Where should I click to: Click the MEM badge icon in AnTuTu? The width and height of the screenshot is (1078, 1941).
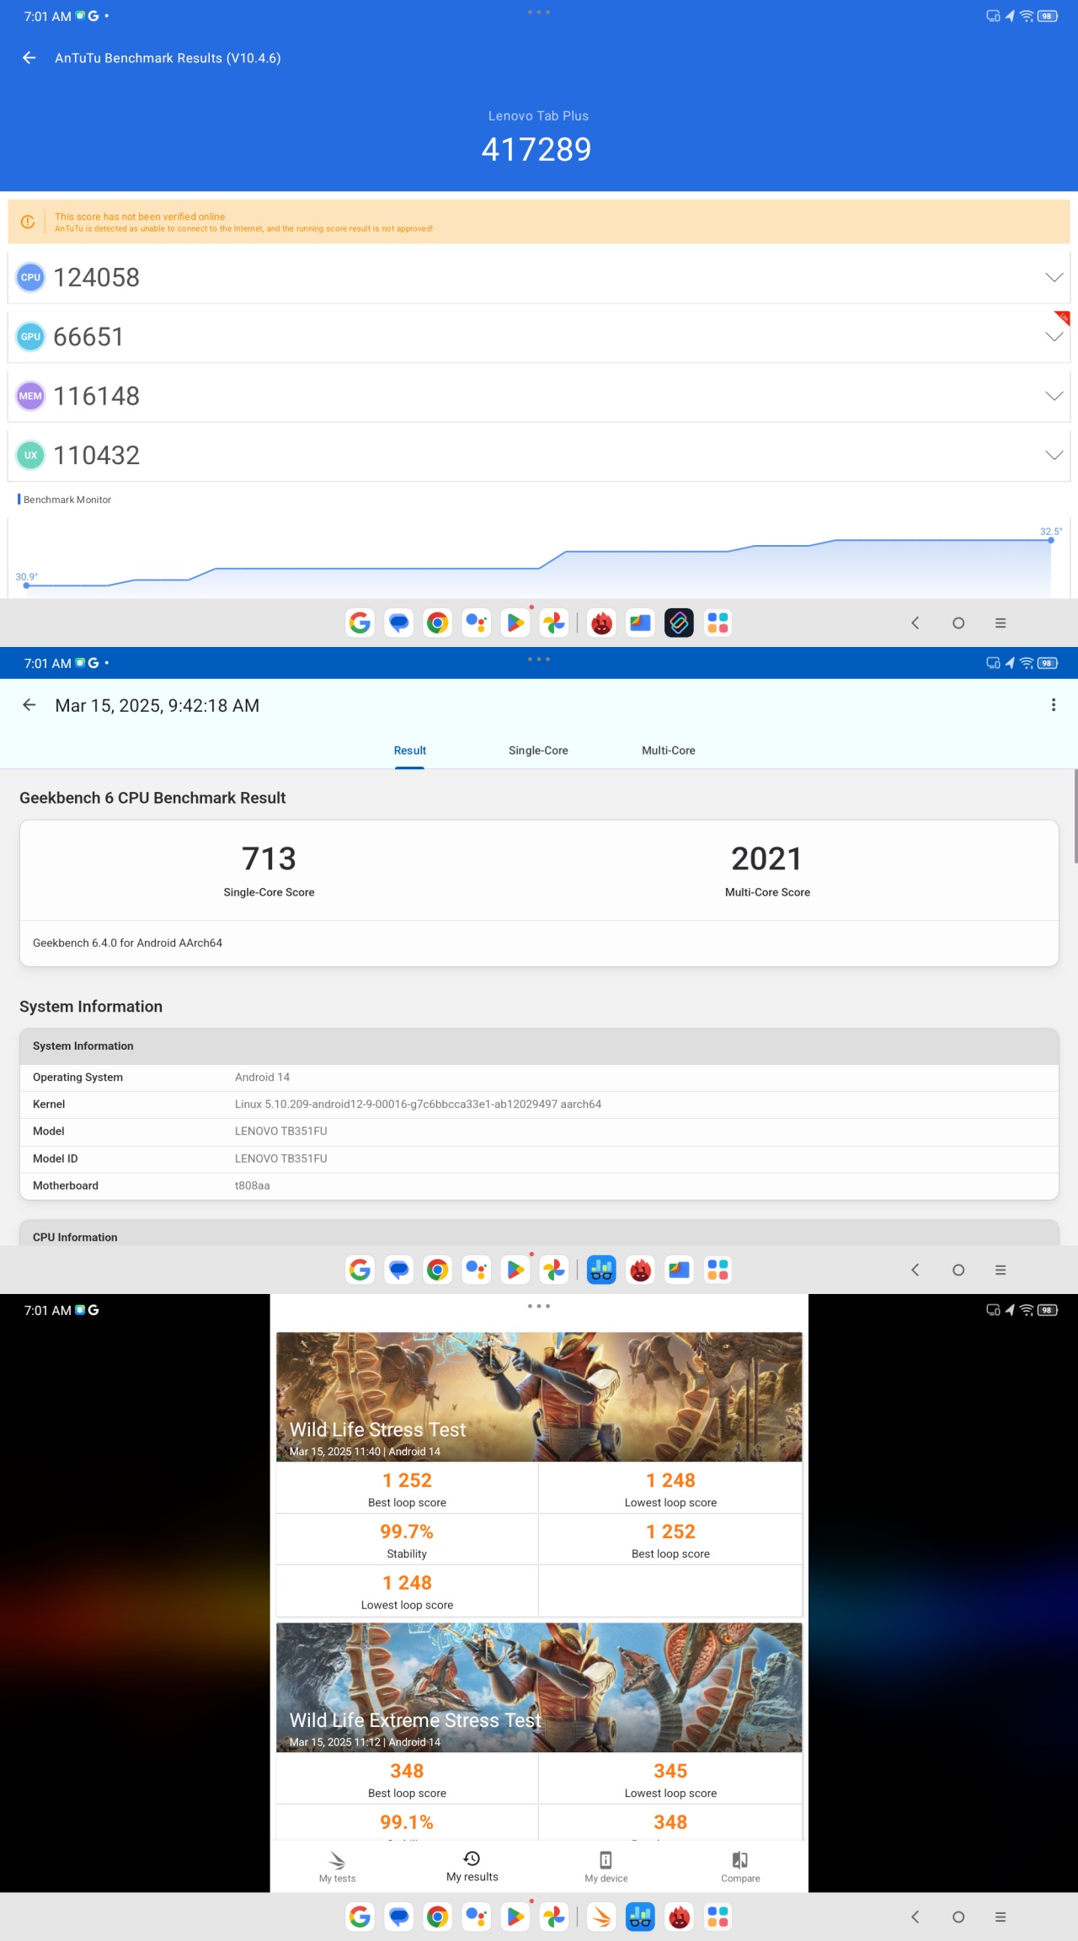[30, 396]
